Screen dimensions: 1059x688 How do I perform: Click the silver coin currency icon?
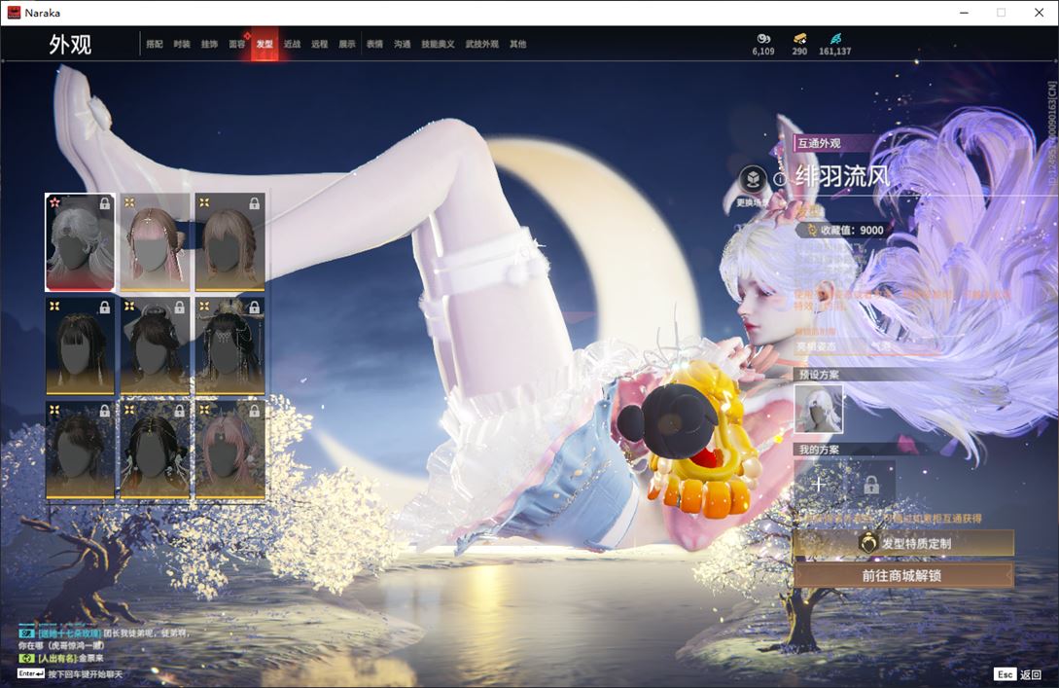762,39
